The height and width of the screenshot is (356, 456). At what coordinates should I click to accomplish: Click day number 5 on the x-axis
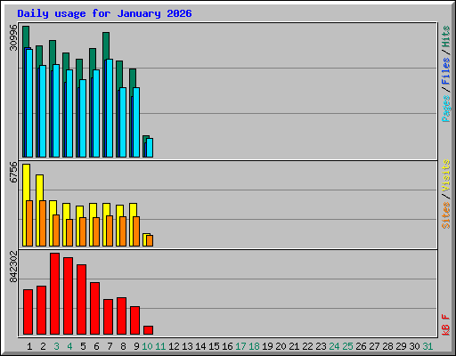tap(83, 346)
